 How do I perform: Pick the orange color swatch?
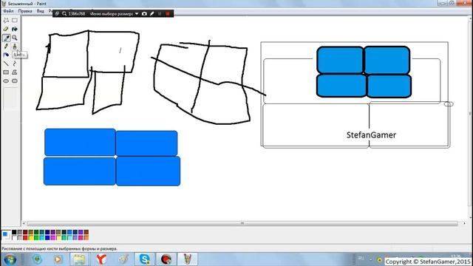(x=86, y=238)
